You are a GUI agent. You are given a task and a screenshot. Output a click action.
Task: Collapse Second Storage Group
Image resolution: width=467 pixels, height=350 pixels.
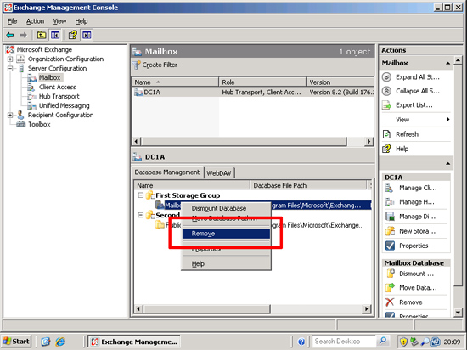tap(141, 215)
